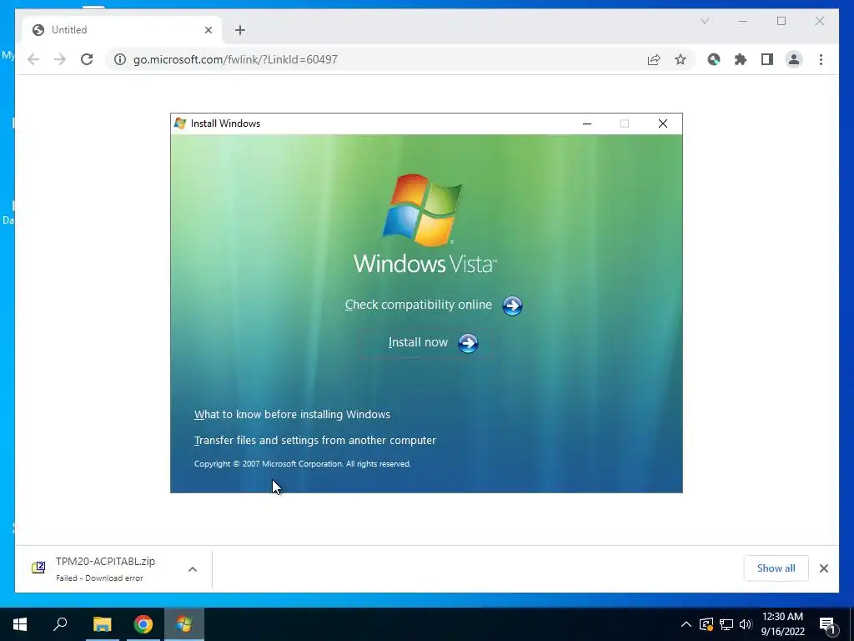The width and height of the screenshot is (854, 641).
Task: Reload the current page
Action: tap(87, 59)
